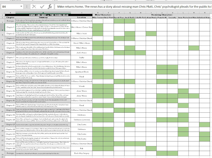Select the Chapter 13 label cell

click(10, 86)
